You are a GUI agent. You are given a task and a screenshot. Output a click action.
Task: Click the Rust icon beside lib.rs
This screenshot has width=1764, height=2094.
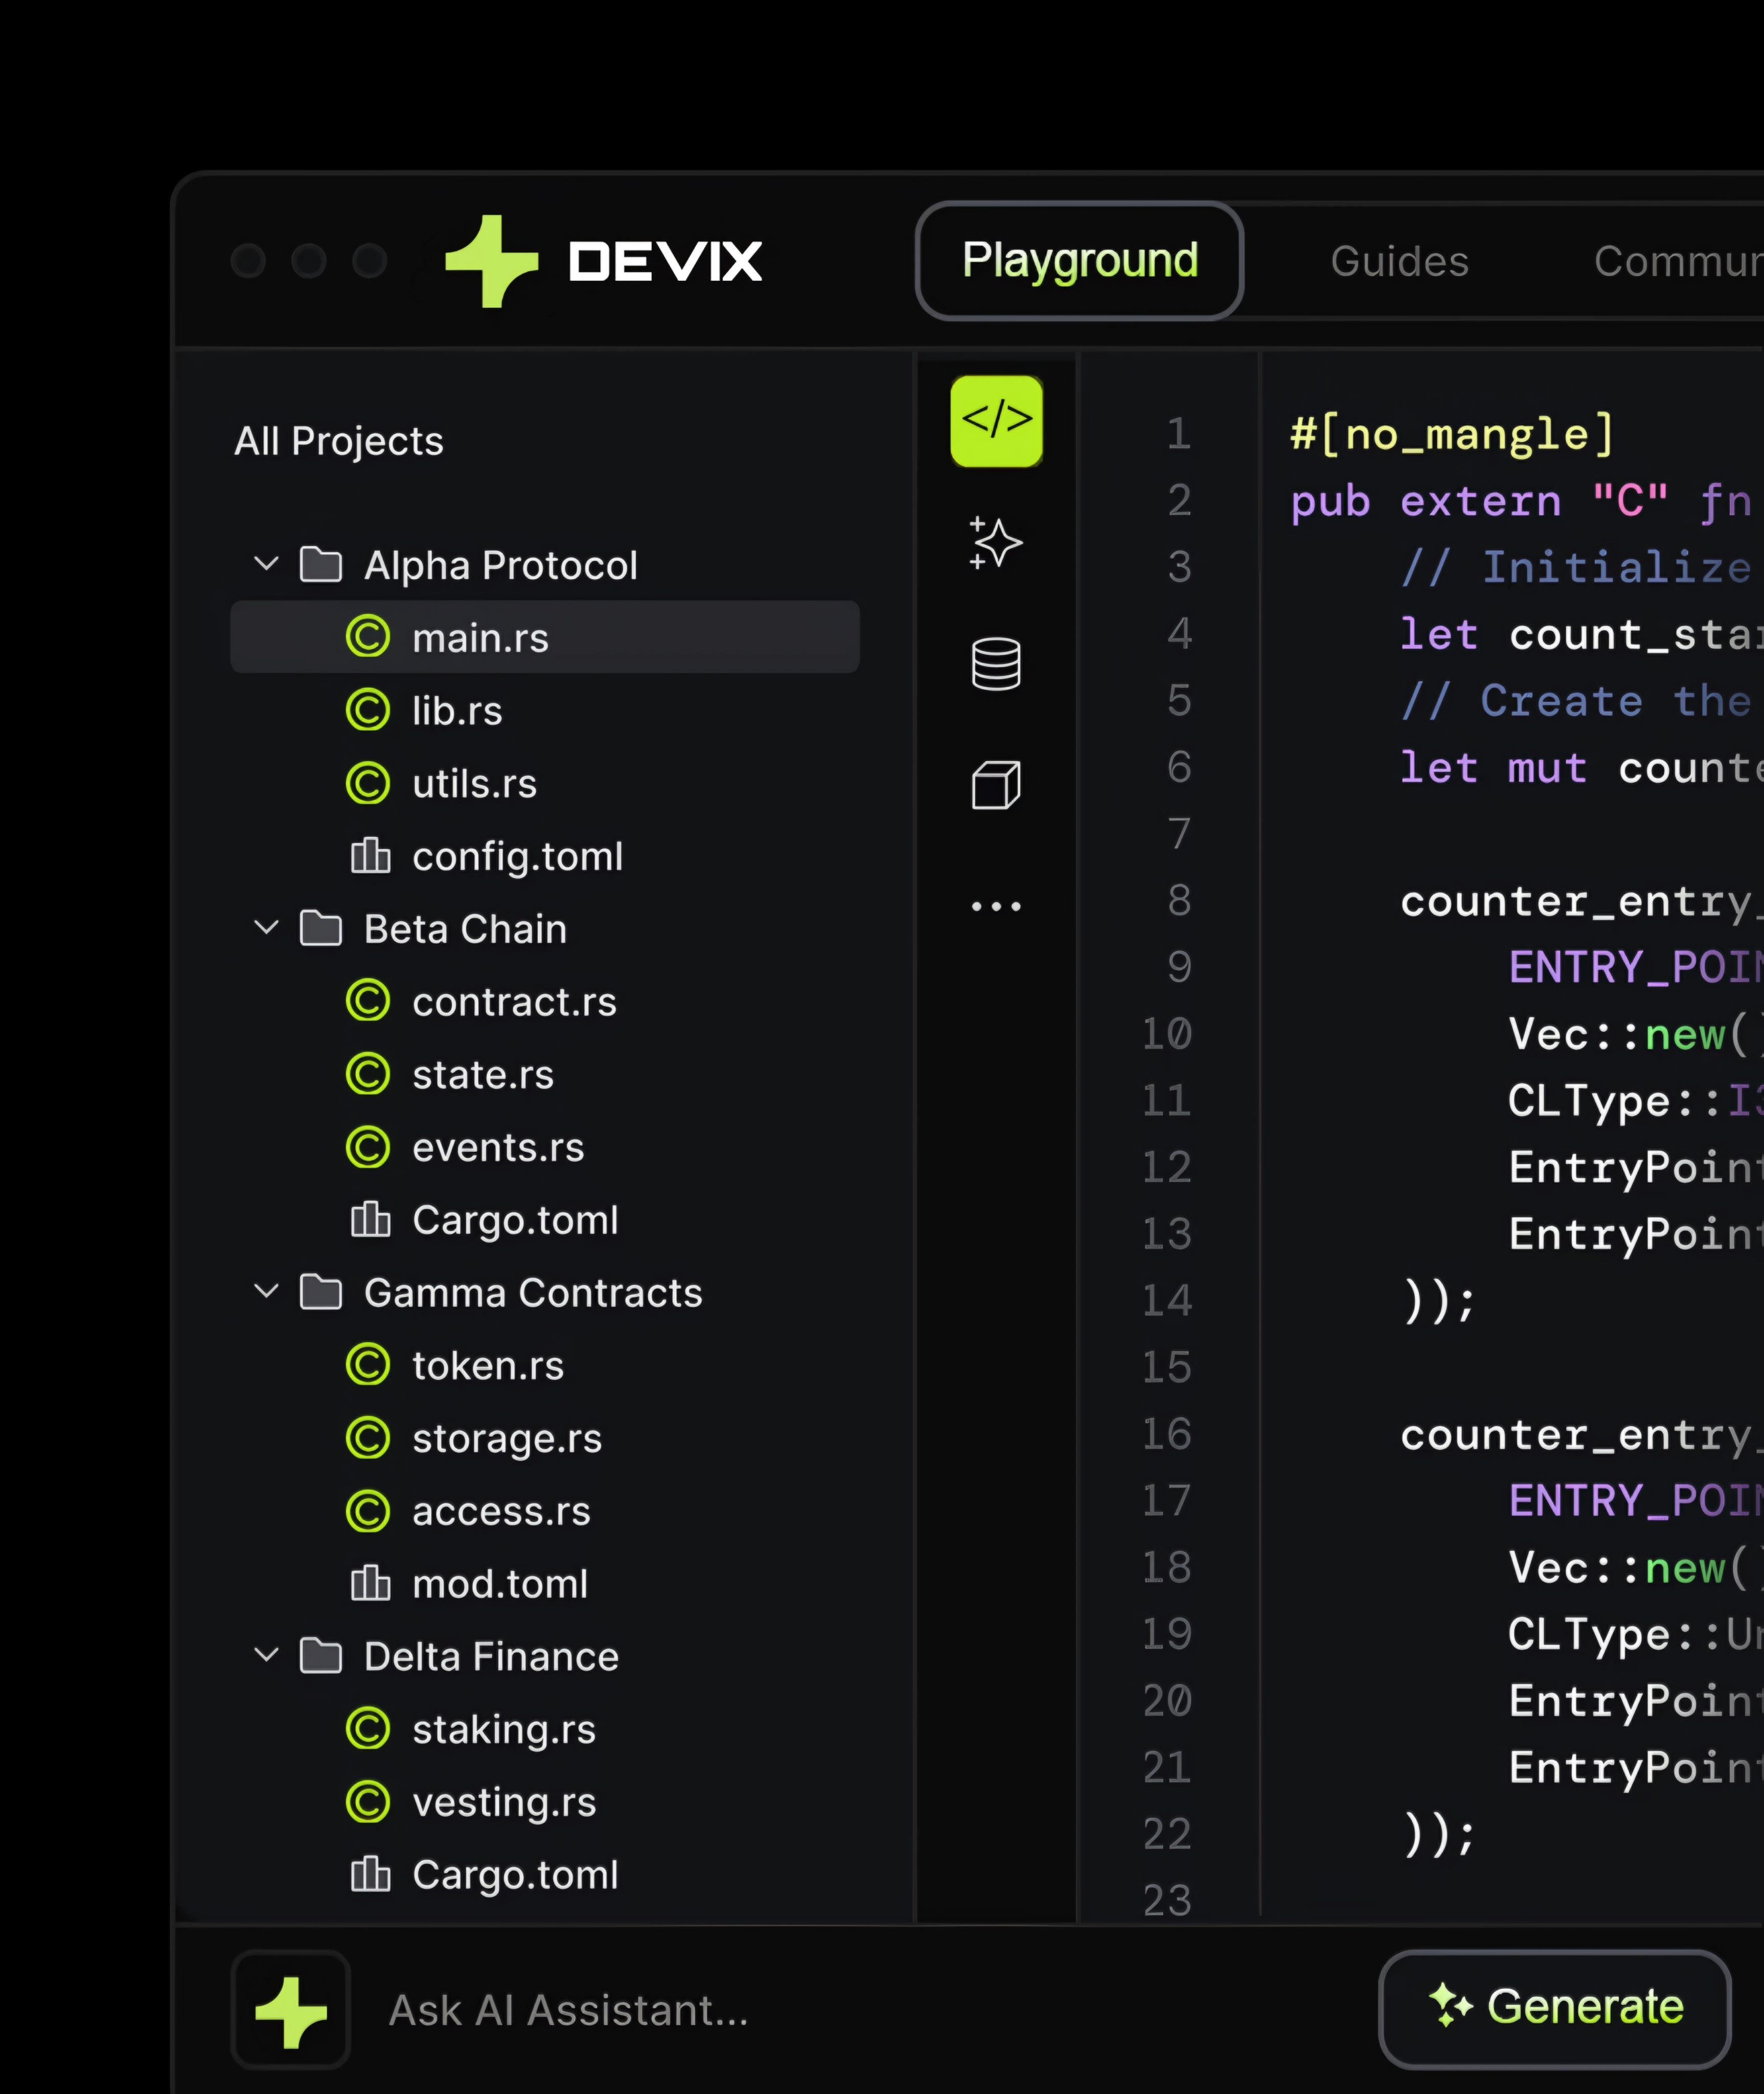tap(368, 710)
